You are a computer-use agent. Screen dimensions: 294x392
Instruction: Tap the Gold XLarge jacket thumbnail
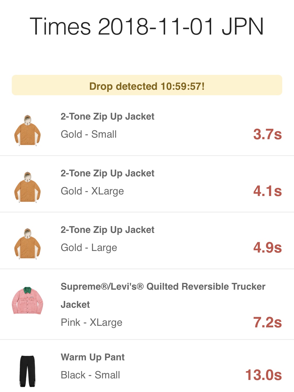click(x=27, y=187)
